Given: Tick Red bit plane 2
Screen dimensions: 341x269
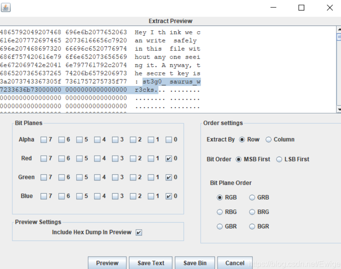Looking at the screenshot, I should 133,158.
